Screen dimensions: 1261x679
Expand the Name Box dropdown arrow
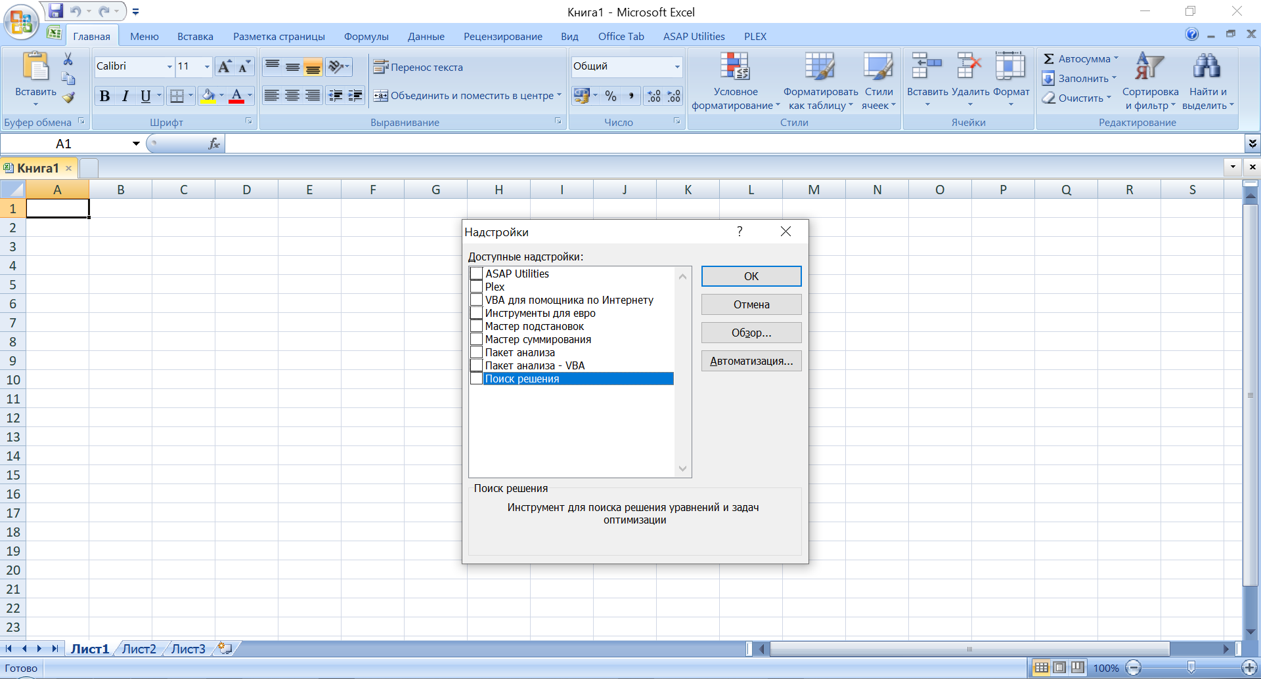[x=136, y=144]
